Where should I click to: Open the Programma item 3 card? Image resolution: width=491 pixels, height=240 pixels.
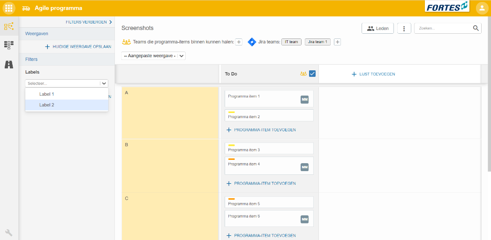(x=269, y=148)
